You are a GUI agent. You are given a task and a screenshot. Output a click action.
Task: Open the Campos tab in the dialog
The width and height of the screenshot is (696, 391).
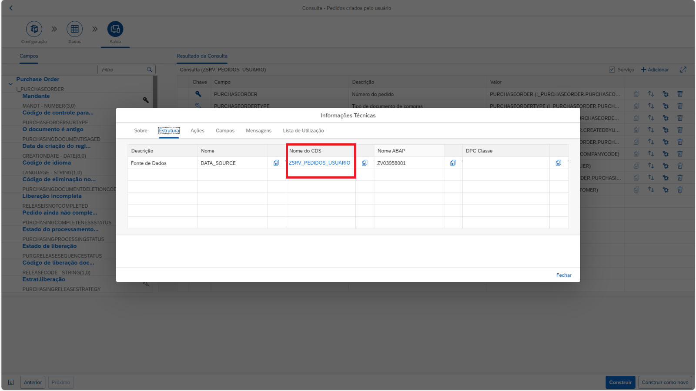pos(225,130)
